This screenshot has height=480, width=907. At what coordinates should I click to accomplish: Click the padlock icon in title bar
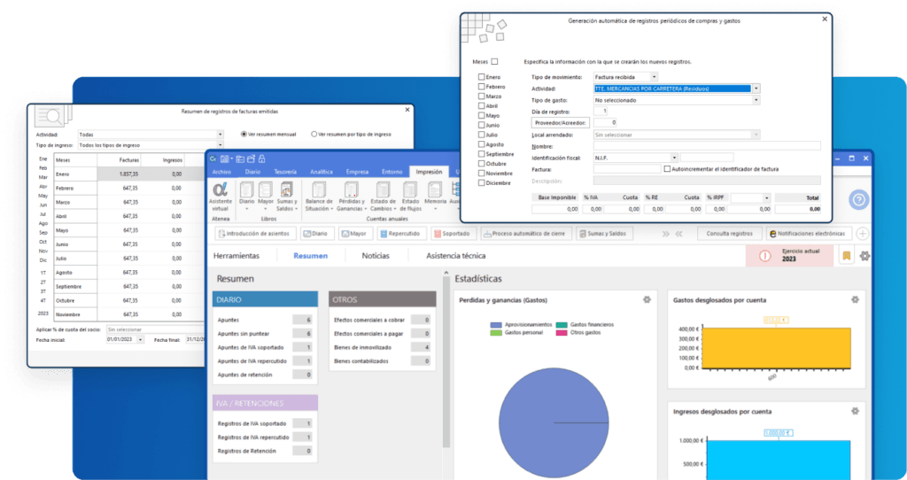point(261,159)
